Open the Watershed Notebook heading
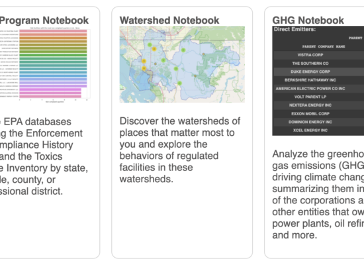 [x=169, y=21]
